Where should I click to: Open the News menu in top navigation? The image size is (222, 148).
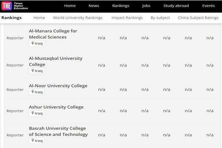(94, 6)
